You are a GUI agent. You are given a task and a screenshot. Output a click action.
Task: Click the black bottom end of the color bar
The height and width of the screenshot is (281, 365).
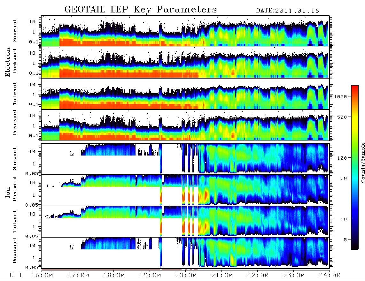pyautogui.click(x=355, y=247)
